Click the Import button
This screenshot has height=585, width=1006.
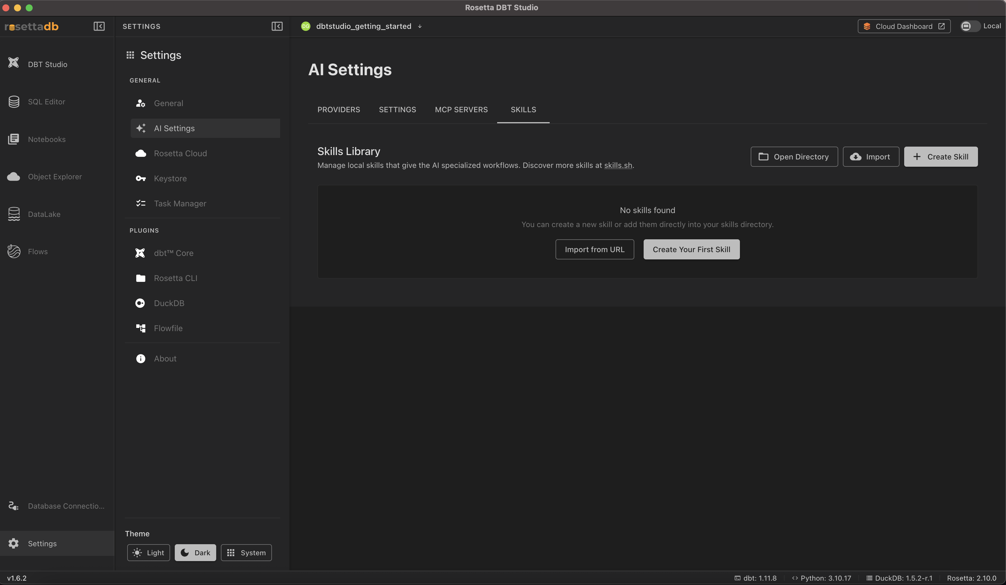[x=871, y=157]
